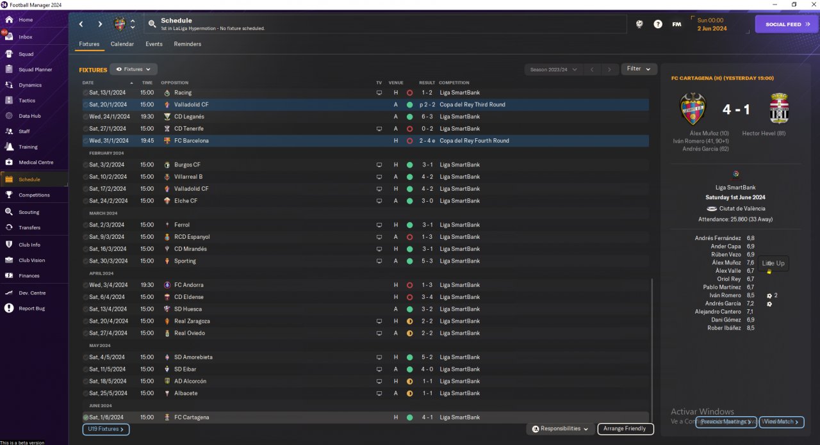Toggle the reminder check for Burgos CF fixture
820x445 pixels.
pos(86,165)
